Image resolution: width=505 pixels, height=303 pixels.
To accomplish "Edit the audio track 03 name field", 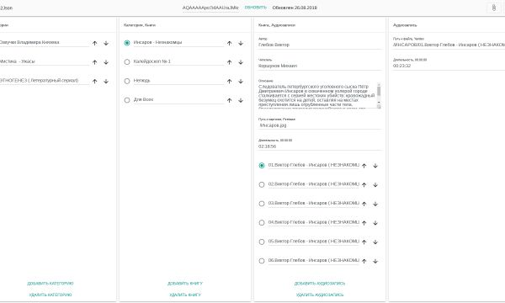I will tap(314, 203).
